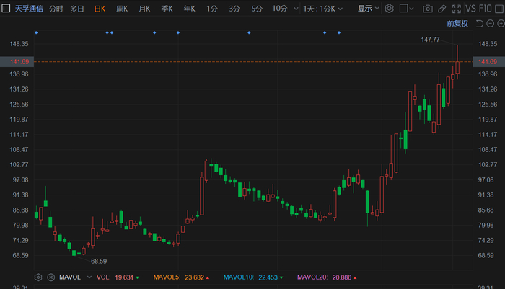Click the 147.77 high price label
The height and width of the screenshot is (289, 505).
point(430,40)
